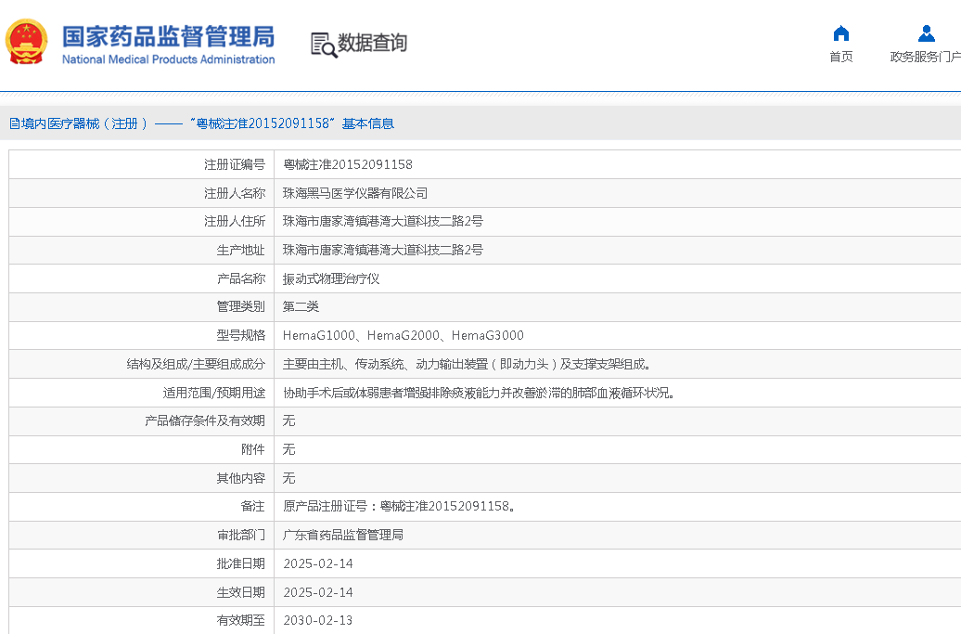Click the national emblem logo
The width and height of the screenshot is (961, 634).
point(27,42)
